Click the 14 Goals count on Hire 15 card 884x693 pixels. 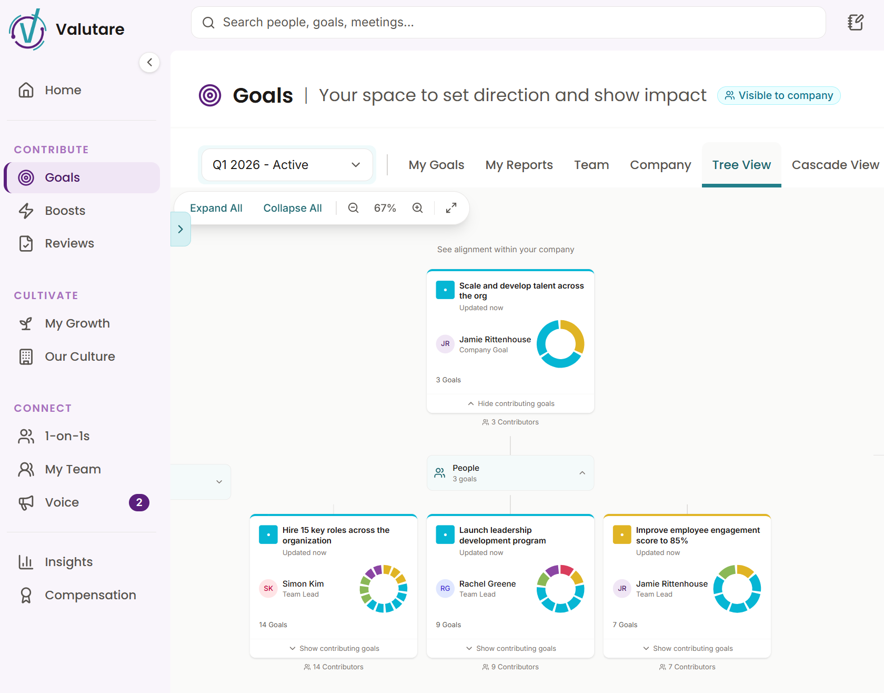click(x=273, y=625)
